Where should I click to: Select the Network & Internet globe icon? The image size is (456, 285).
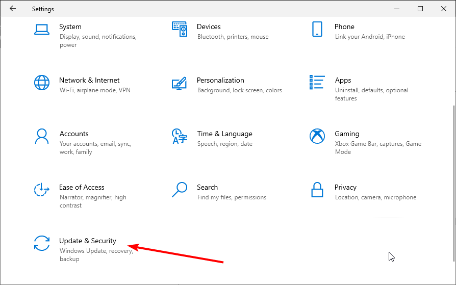(x=41, y=82)
